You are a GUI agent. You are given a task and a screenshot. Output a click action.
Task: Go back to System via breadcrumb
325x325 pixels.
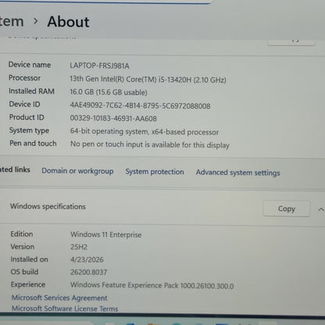[x=12, y=21]
